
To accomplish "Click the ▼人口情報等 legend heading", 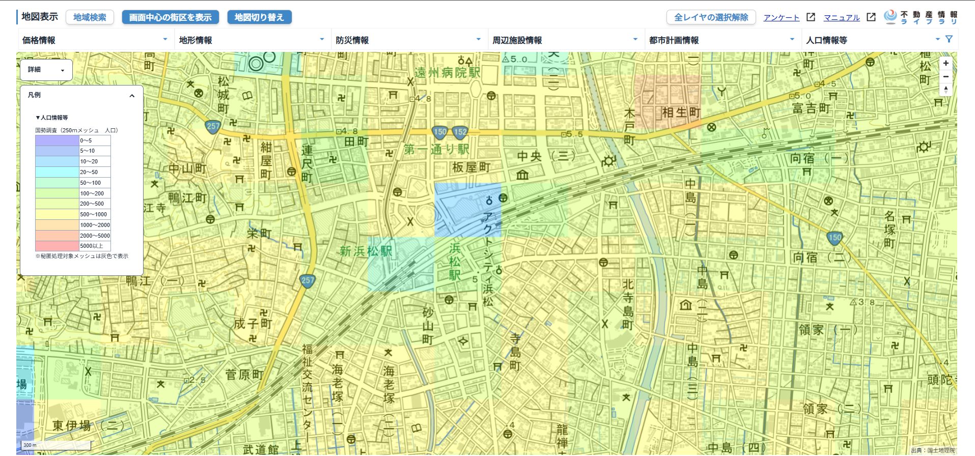I will (x=51, y=118).
